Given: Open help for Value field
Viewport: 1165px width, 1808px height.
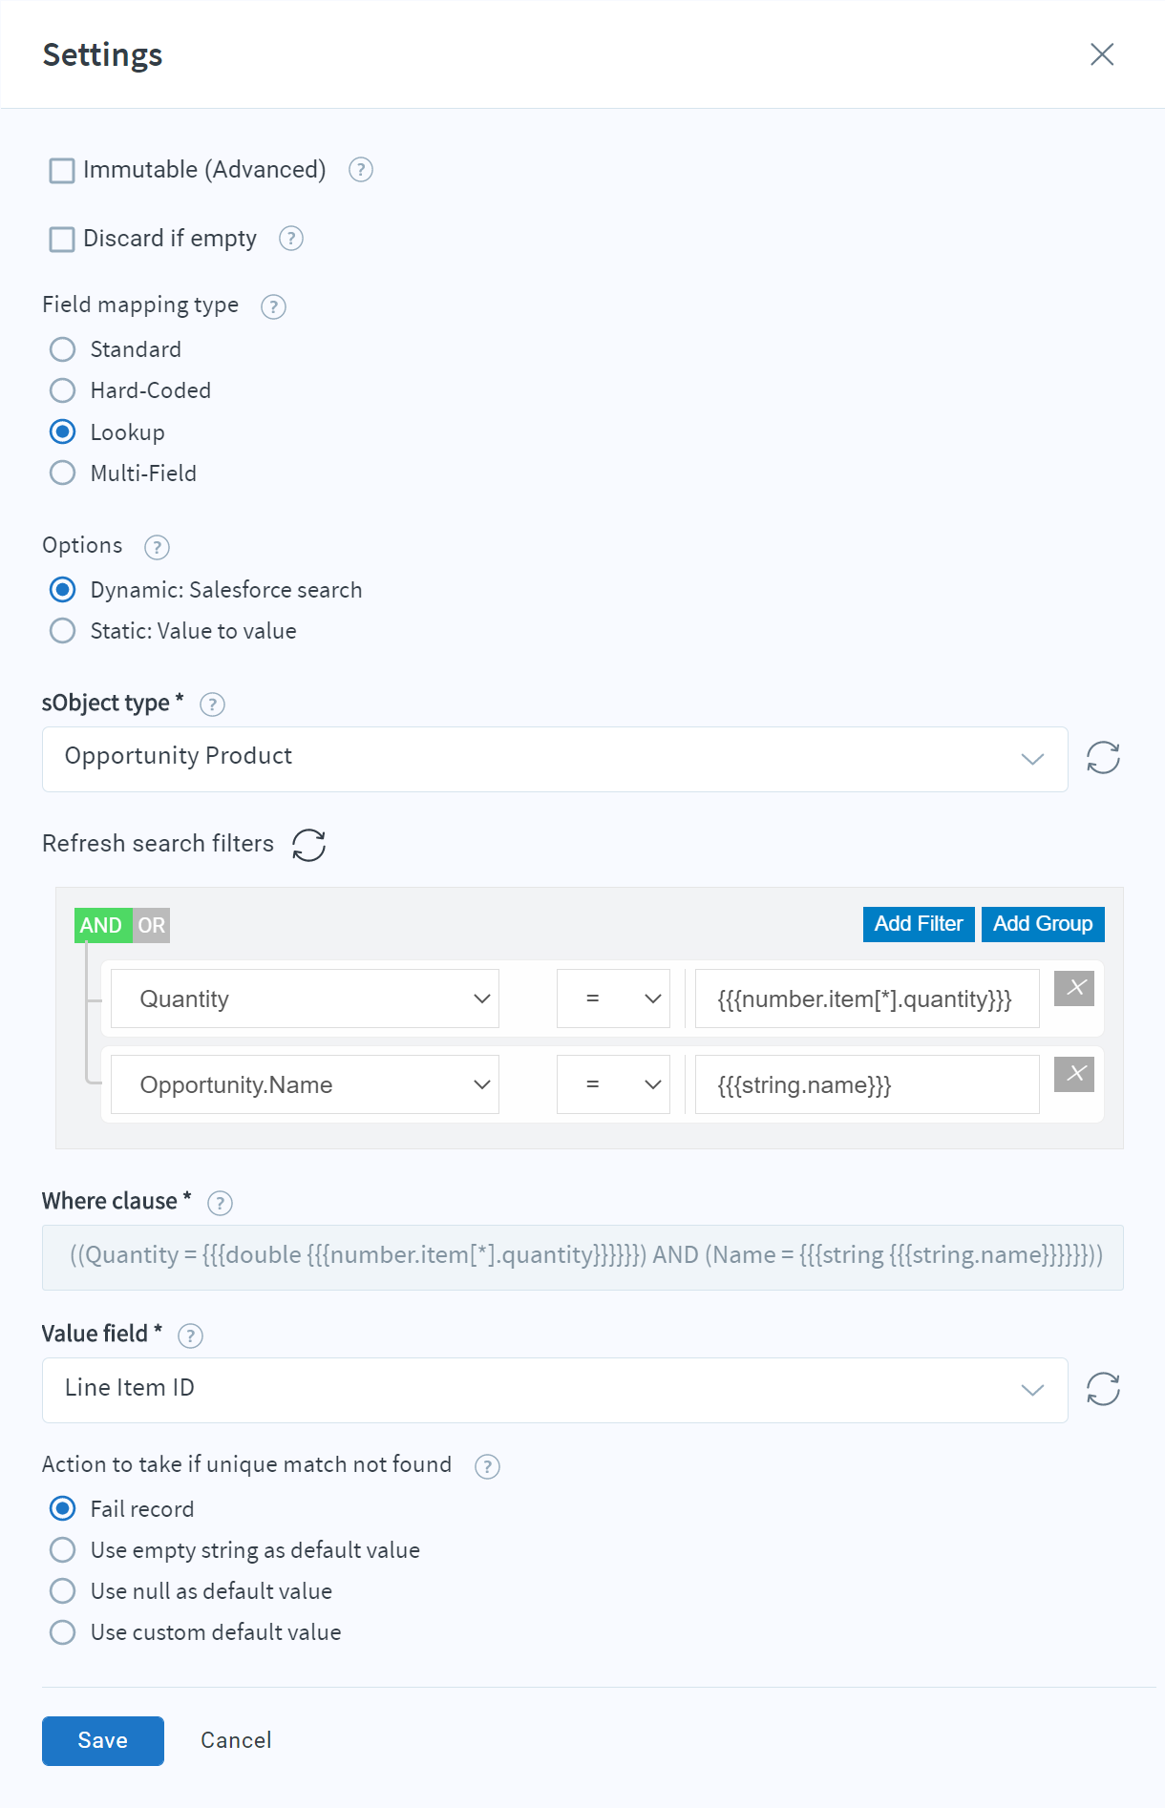Looking at the screenshot, I should 190,1335.
